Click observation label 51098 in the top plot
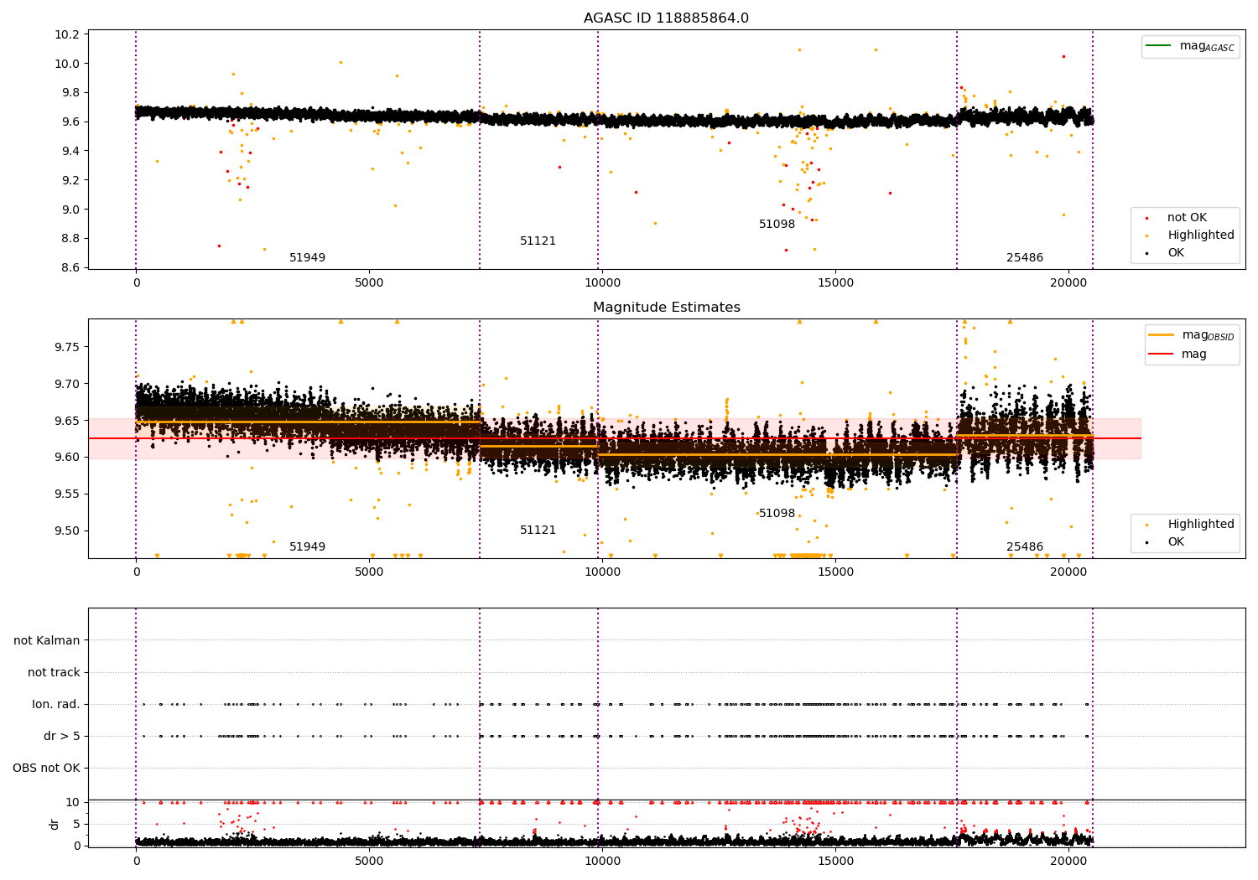This screenshot has height=880, width=1258. click(x=777, y=225)
